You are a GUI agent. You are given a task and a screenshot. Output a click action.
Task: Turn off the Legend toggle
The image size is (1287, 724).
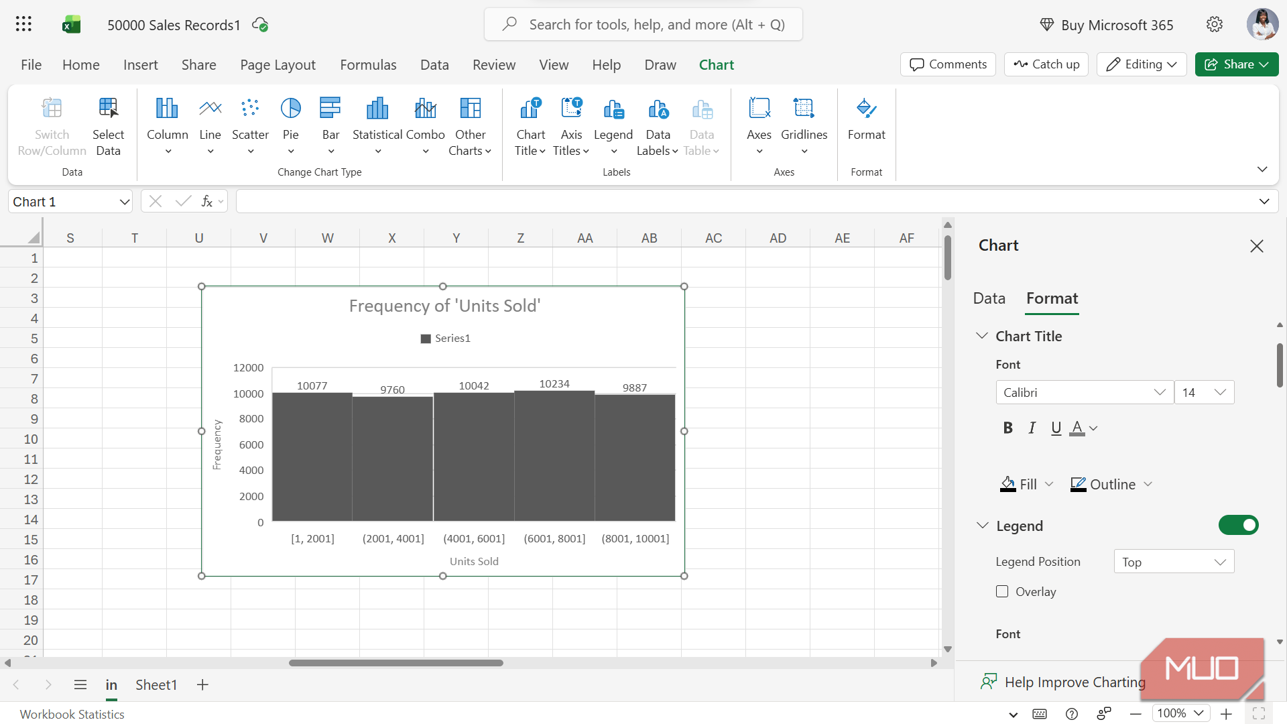[1238, 525]
